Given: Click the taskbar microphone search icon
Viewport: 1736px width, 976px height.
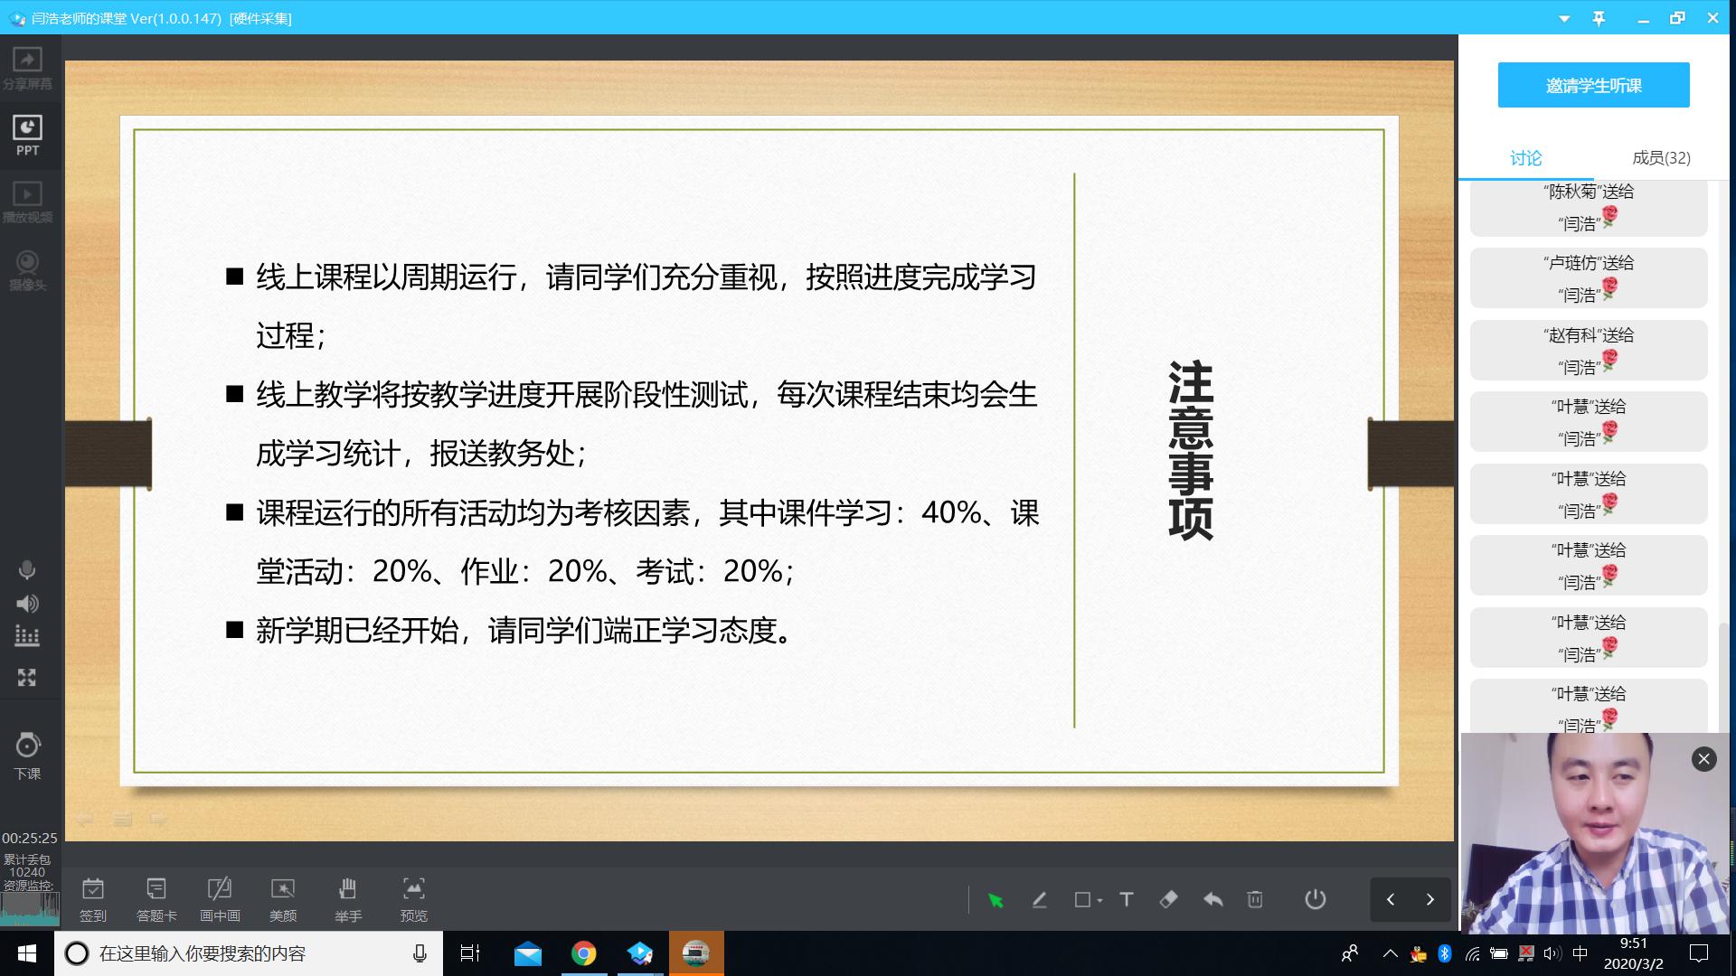Looking at the screenshot, I should pos(420,953).
